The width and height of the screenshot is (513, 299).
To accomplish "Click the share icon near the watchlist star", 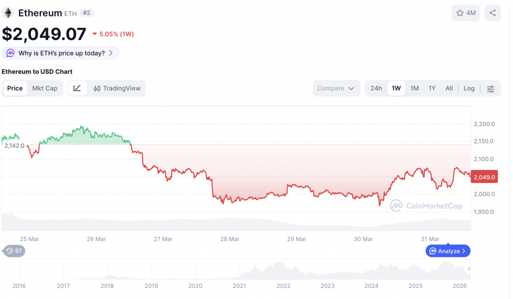I will (492, 13).
